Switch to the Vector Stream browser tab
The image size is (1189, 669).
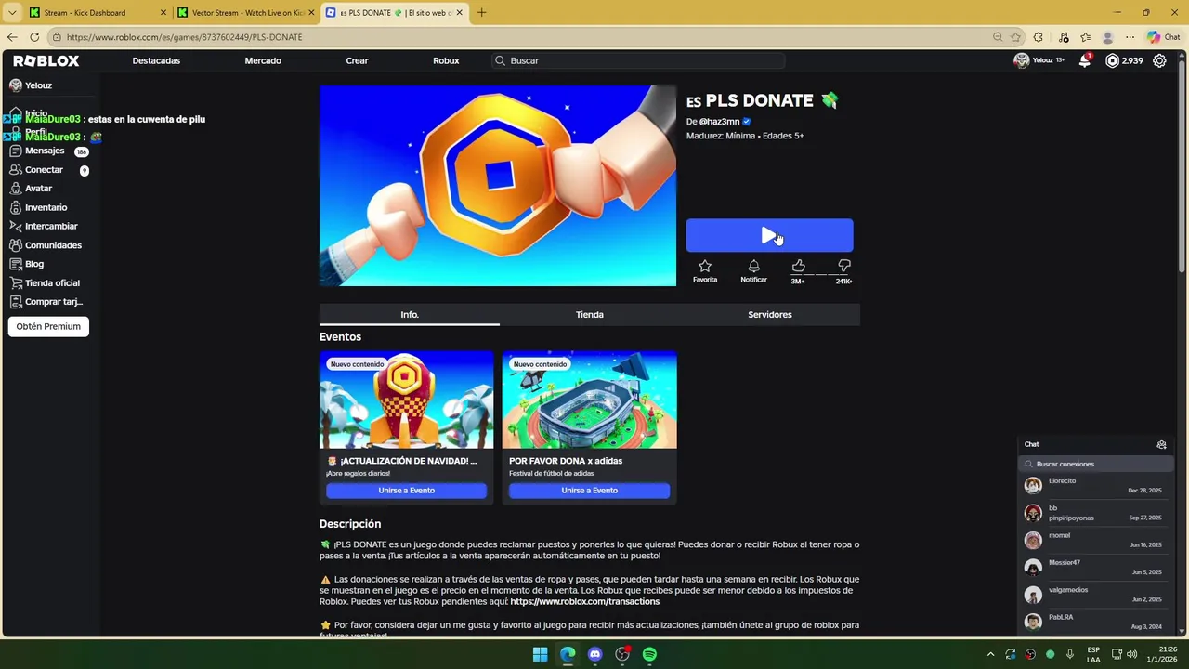click(x=246, y=13)
